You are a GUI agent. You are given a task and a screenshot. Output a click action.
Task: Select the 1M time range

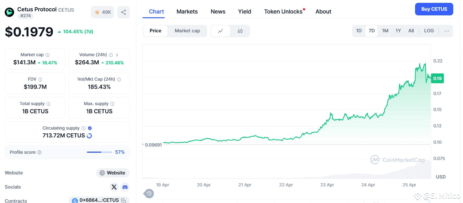click(385, 31)
